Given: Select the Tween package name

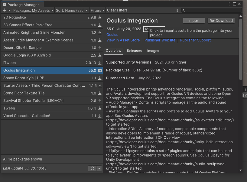Looking at the screenshot, I should [x=9, y=108].
